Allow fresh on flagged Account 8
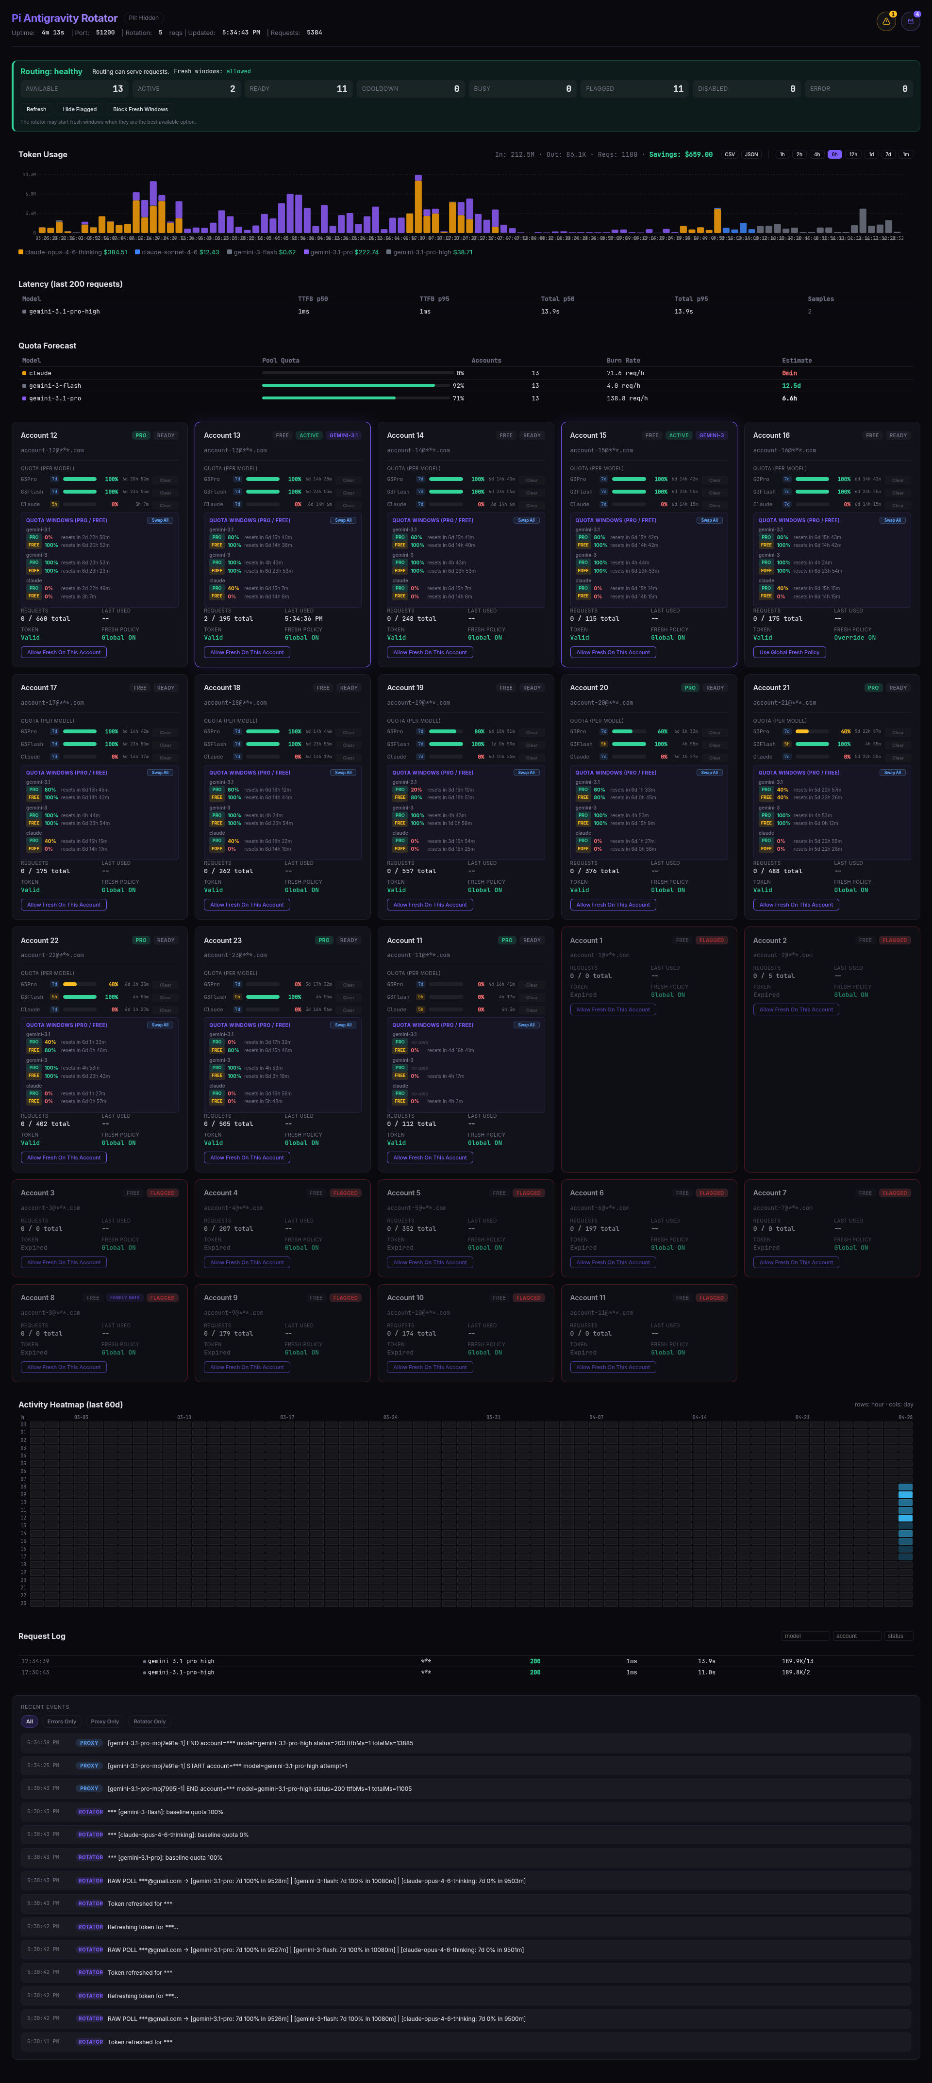Image resolution: width=932 pixels, height=2083 pixels. 64,1367
